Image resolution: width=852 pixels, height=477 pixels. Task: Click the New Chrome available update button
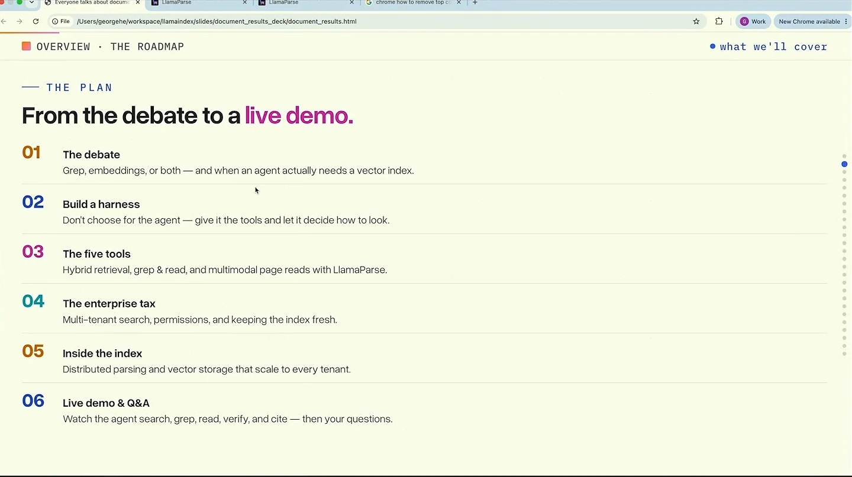(812, 21)
